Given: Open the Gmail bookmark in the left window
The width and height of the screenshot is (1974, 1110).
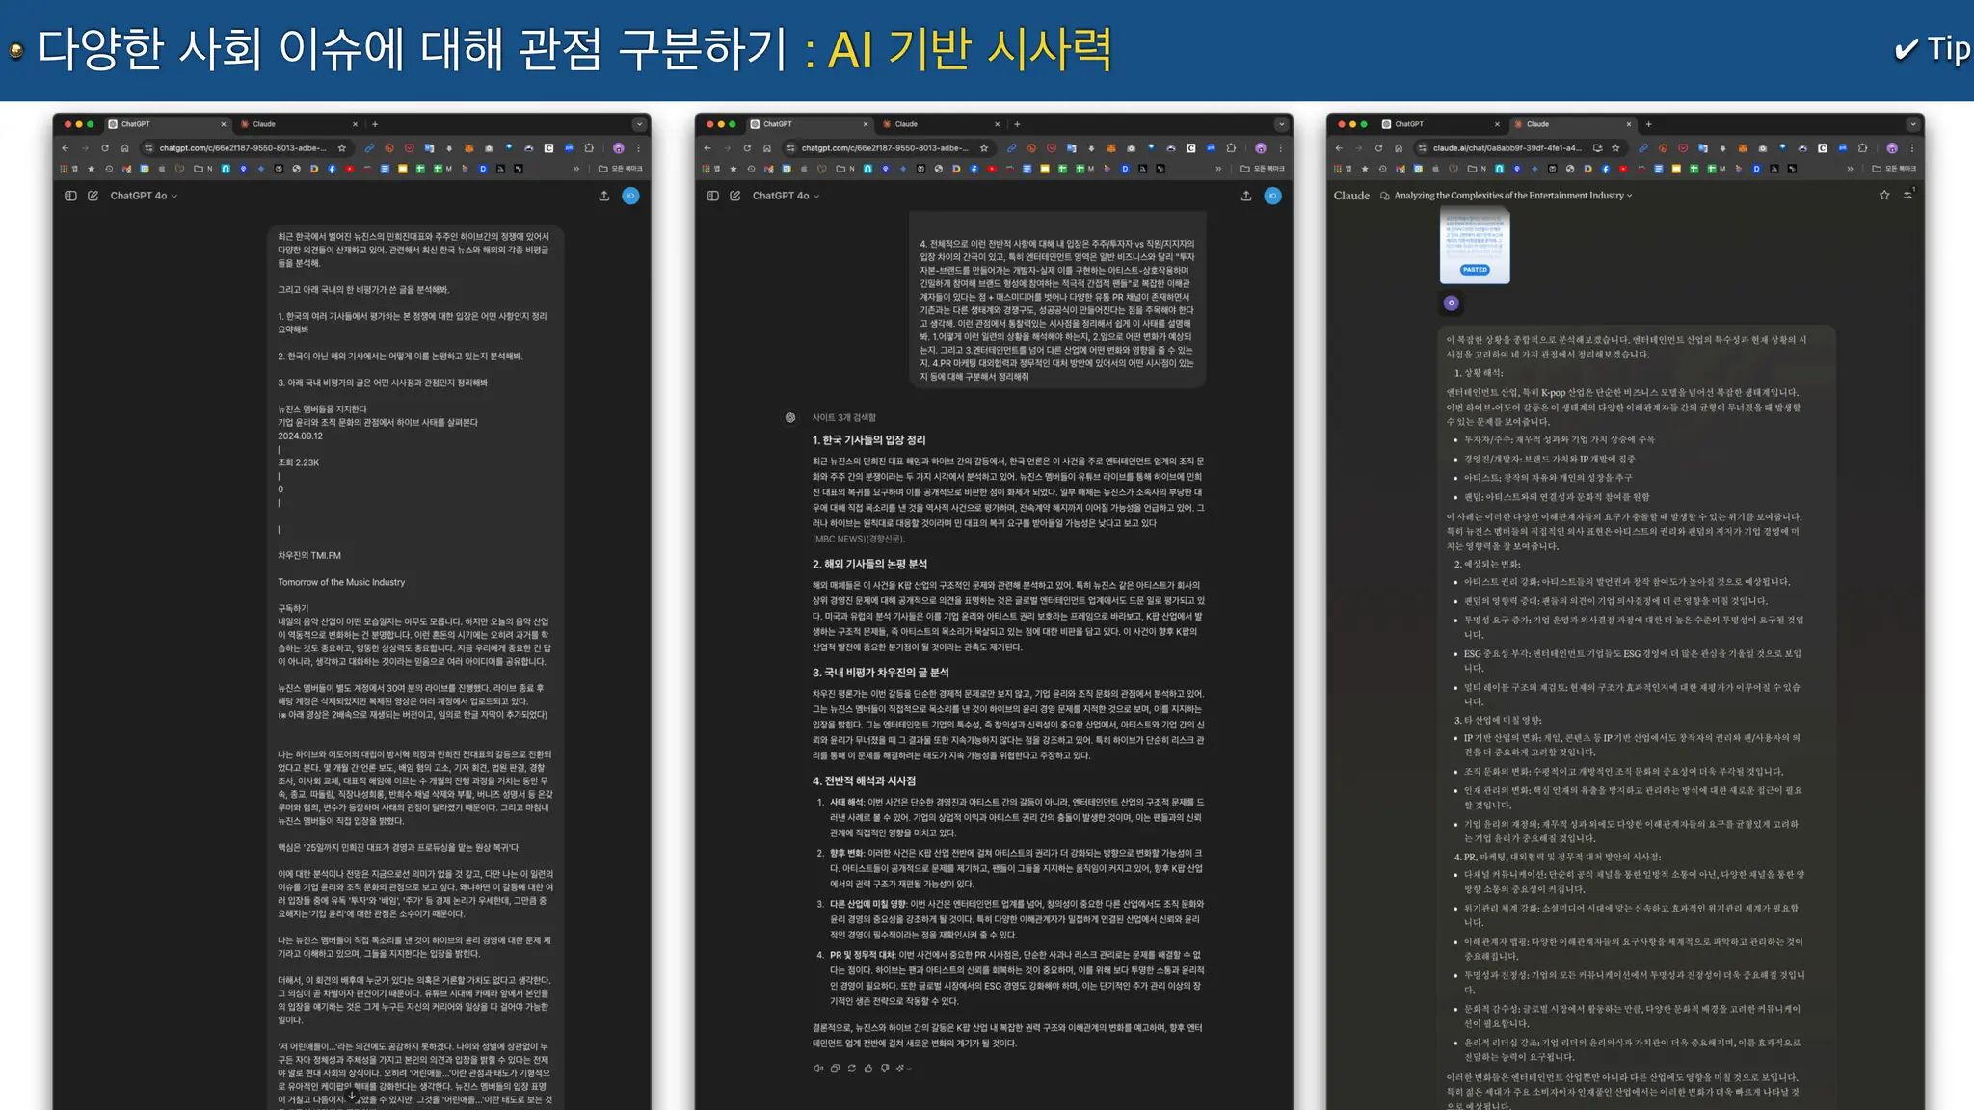Looking at the screenshot, I should [126, 169].
